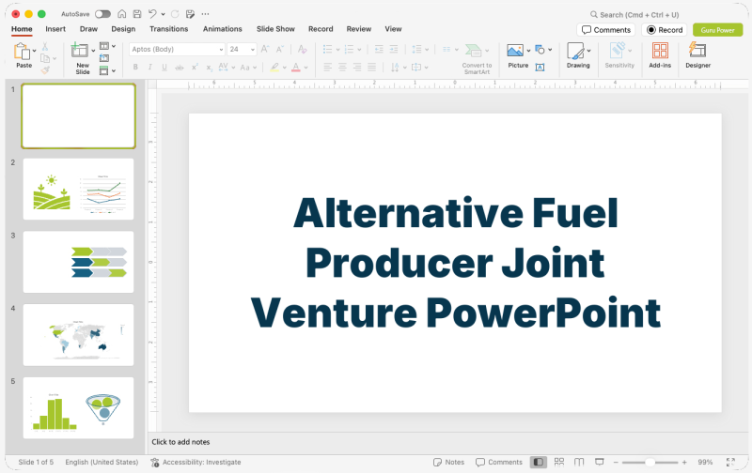The height and width of the screenshot is (473, 752).
Task: Toggle Justify alignment
Action: point(371,67)
